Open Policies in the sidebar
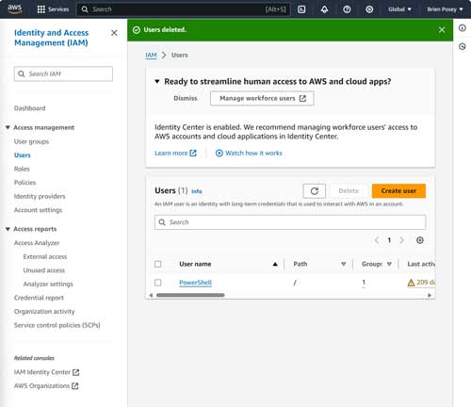Image resolution: width=471 pixels, height=407 pixels. click(24, 183)
